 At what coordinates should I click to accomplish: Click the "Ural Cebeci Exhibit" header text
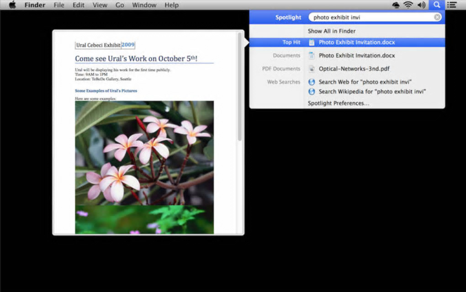pyautogui.click(x=98, y=45)
